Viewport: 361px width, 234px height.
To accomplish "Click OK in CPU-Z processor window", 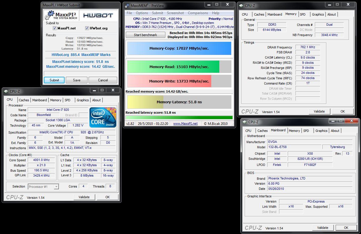I will click(x=107, y=197).
